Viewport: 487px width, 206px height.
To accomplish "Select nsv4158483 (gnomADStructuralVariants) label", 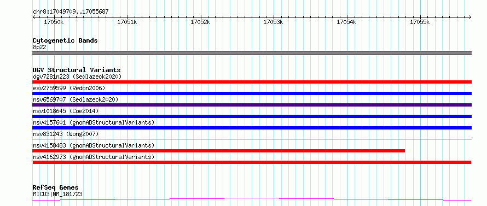I will coord(94,145).
